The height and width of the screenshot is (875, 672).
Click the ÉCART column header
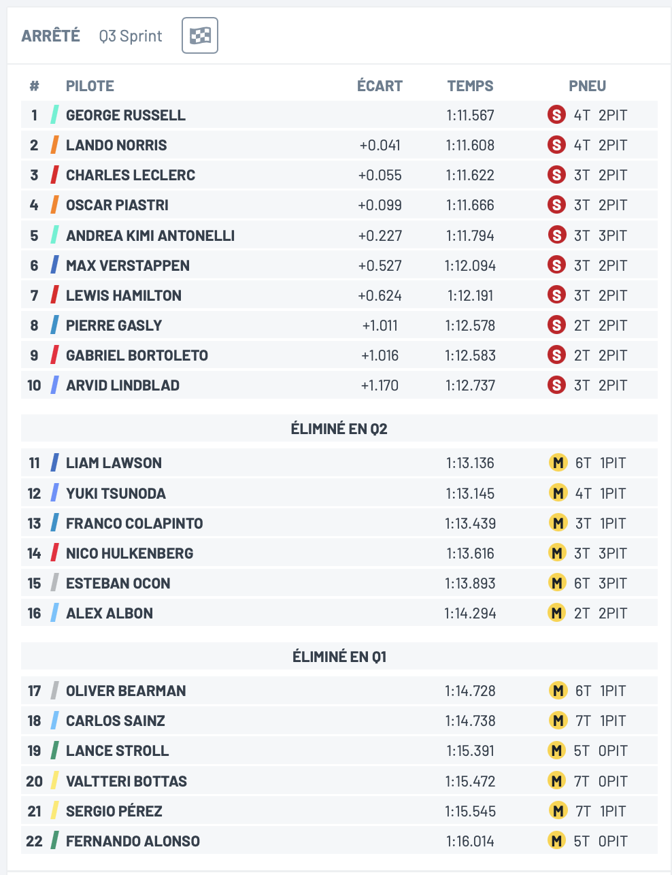tap(380, 86)
